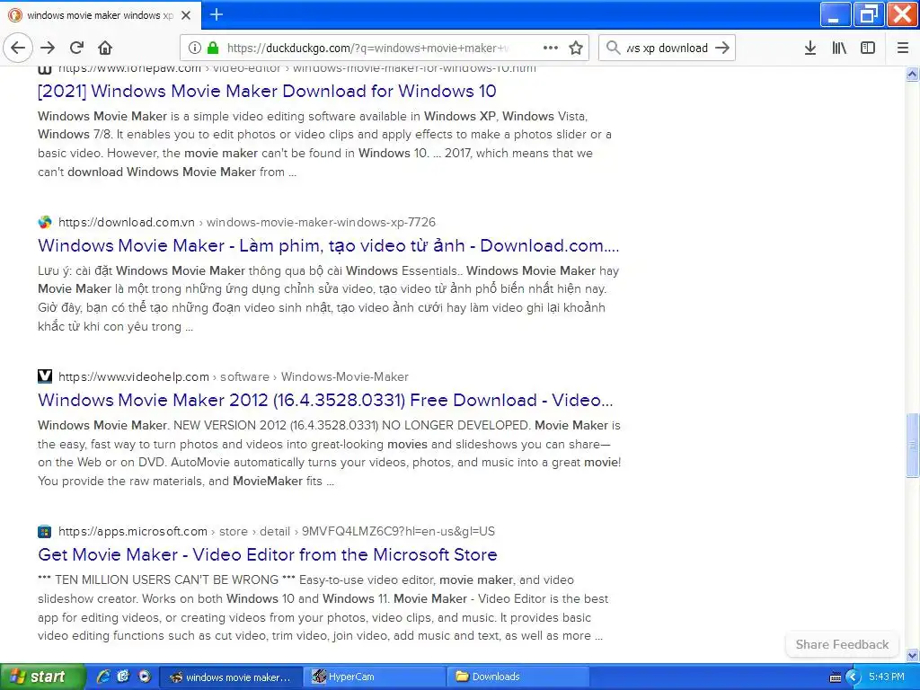Click 'windows-movie-maker-windows-xp-7726' URL path
Screen dimensions: 920x690
click(x=321, y=223)
